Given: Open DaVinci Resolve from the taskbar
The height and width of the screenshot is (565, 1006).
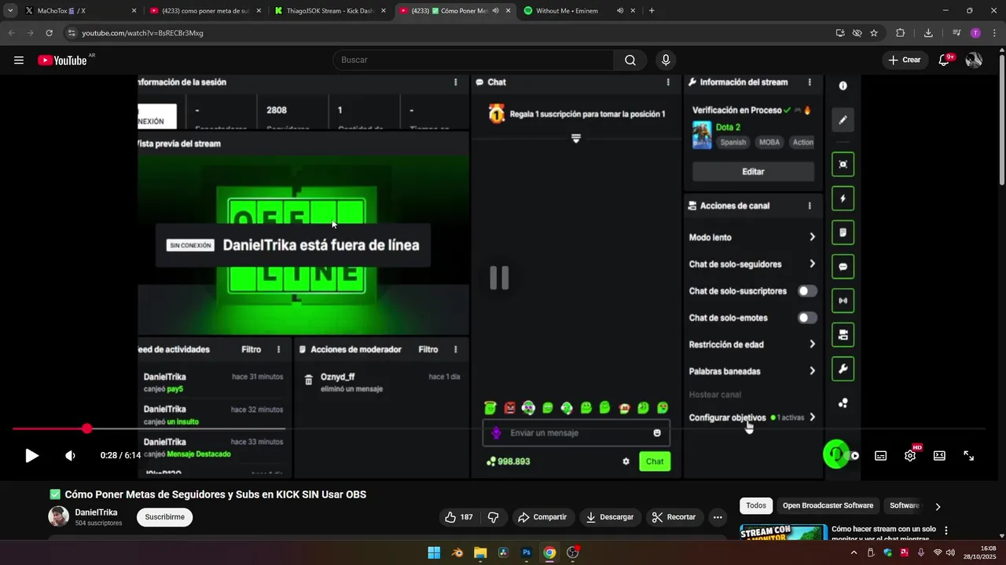Looking at the screenshot, I should (x=503, y=552).
